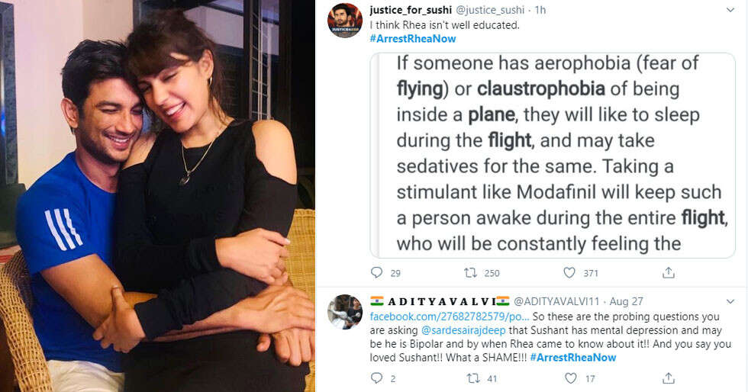Image resolution: width=748 pixels, height=392 pixels.
Task: Open the couple photo on the left
Action: coord(157,196)
